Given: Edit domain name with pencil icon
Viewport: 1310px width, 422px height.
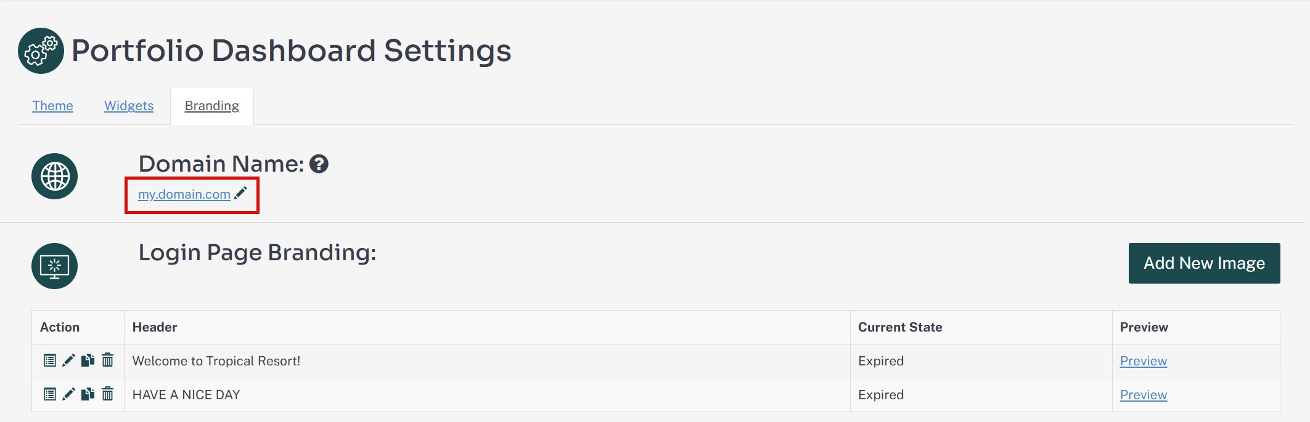Looking at the screenshot, I should [240, 193].
